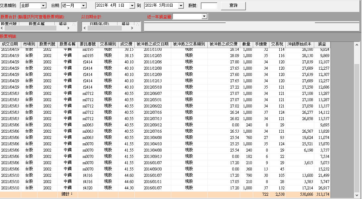
Task: Click the total 沖銷原始成本 value 530,666
Action: coord(307,194)
